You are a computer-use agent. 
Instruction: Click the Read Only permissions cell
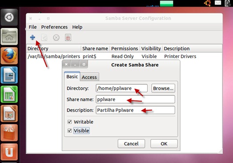(123, 56)
